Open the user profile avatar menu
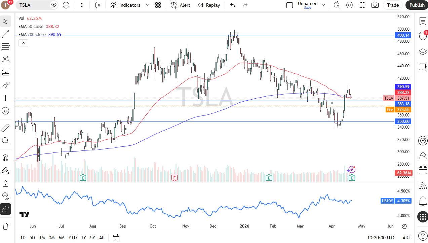 pyautogui.click(x=6, y=5)
